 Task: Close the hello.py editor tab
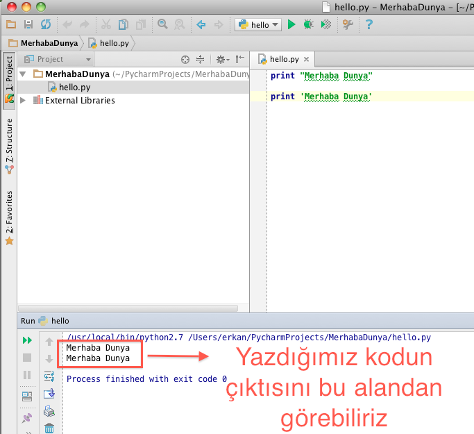(x=307, y=59)
